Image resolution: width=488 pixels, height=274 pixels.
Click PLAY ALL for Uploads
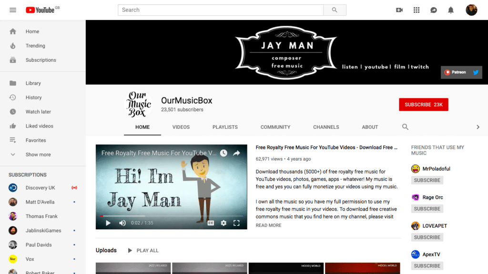tap(143, 251)
